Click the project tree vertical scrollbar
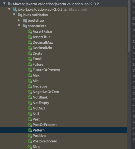This screenshot has width=135, height=149. 129,26
